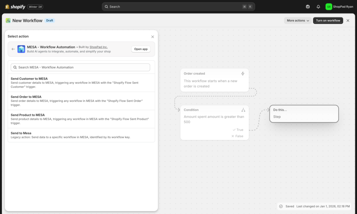The width and height of the screenshot is (357, 214).
Task: Click the True branch output
Action: pos(238,130)
